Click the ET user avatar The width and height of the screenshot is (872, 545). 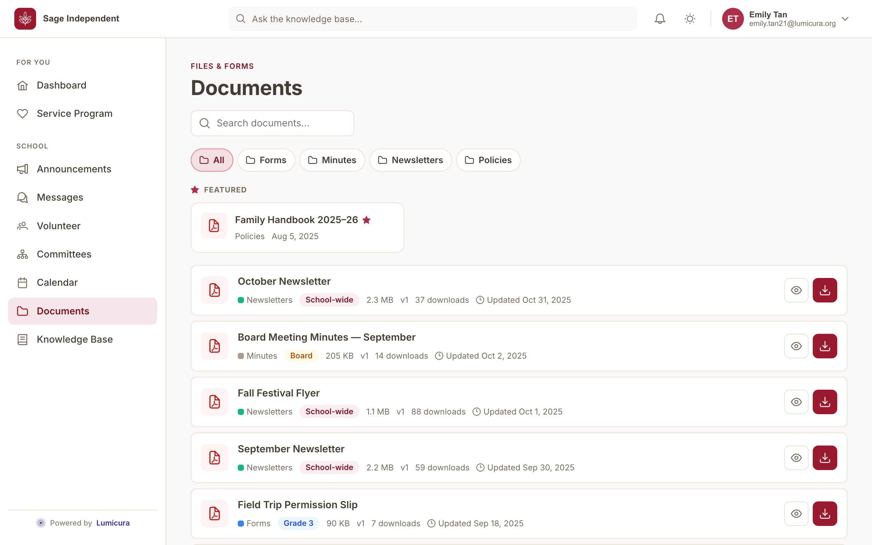[733, 19]
